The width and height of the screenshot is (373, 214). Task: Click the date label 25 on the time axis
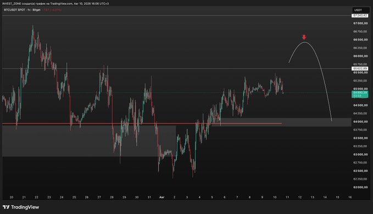[74, 197]
